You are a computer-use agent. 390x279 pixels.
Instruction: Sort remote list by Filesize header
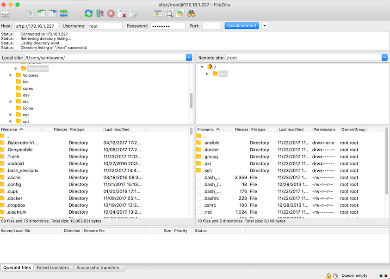click(236, 129)
